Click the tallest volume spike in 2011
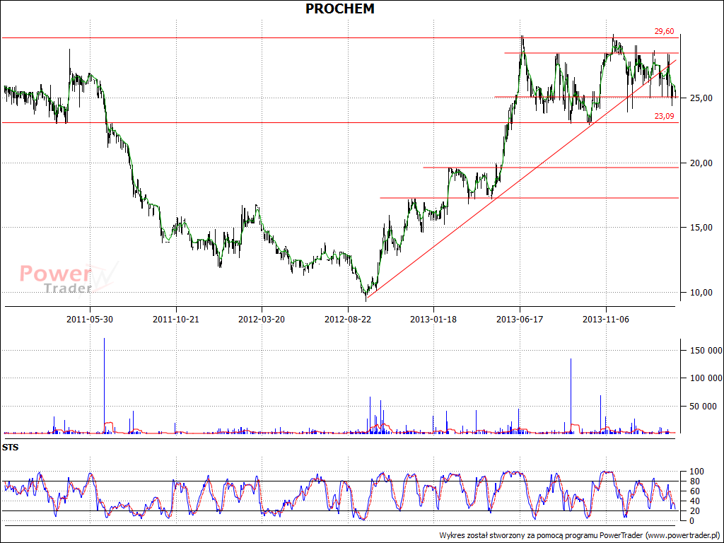The image size is (724, 543). point(105,385)
